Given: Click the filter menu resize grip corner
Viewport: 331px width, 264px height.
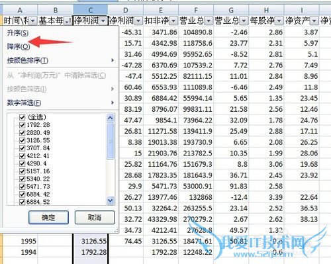Looking at the screenshot, I should [x=116, y=231].
